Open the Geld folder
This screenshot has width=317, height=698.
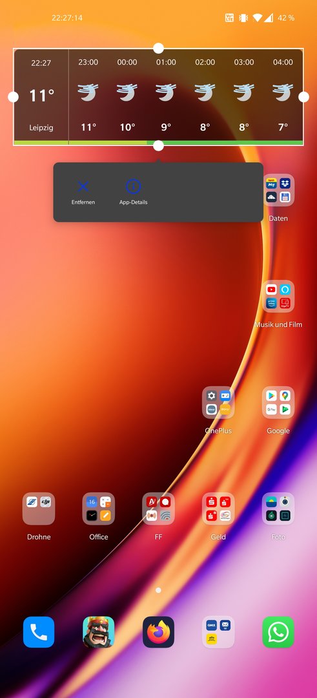coord(218,509)
